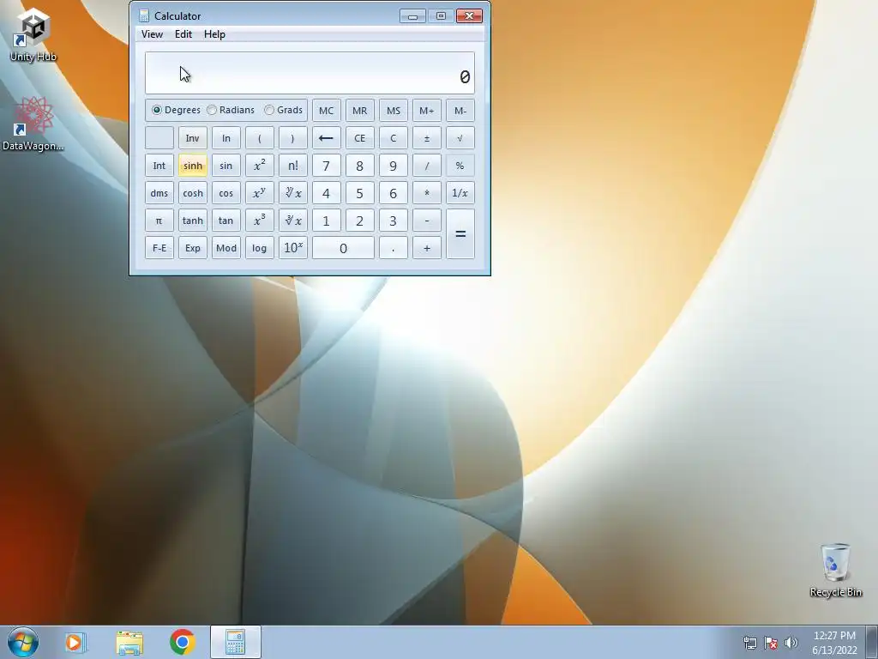
Task: Click the cube root of x button
Action: coord(293,221)
